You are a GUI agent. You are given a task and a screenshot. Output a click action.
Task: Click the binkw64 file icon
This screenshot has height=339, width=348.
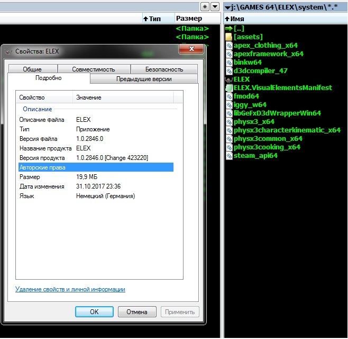229,63
